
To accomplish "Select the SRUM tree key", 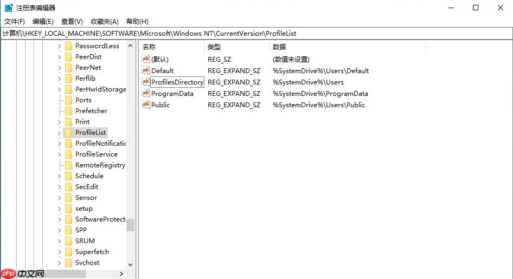I will coord(85,241).
